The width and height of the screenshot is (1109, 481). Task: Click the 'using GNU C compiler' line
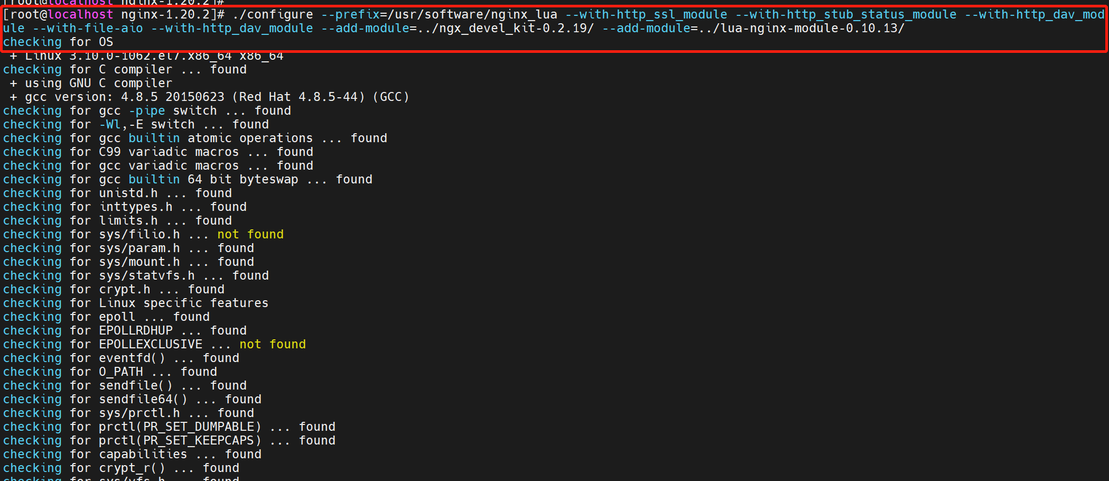pyautogui.click(x=91, y=84)
